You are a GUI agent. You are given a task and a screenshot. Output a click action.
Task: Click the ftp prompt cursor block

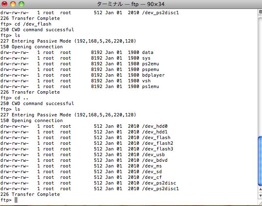pos(16,200)
